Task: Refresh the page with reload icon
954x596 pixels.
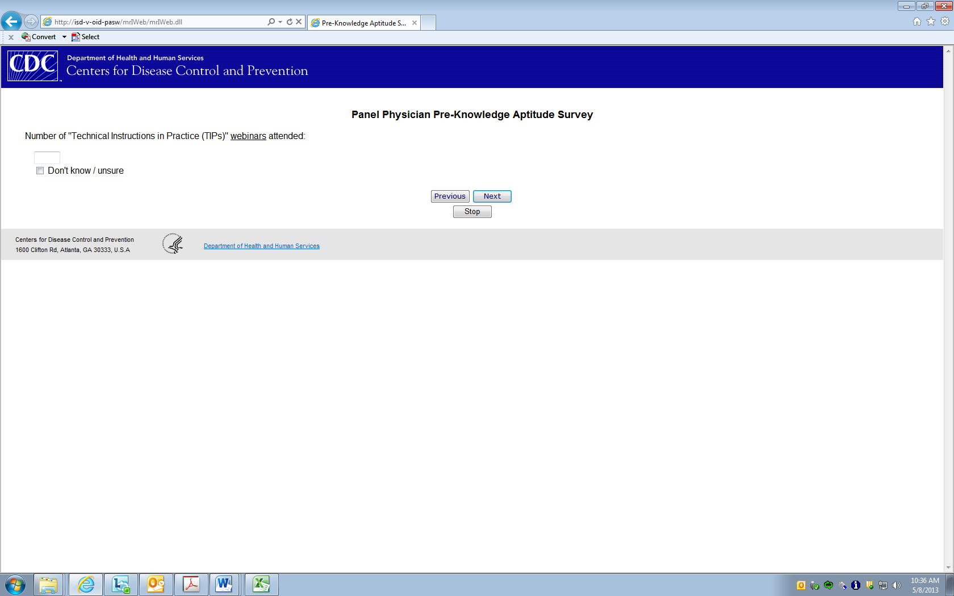Action: pyautogui.click(x=290, y=22)
